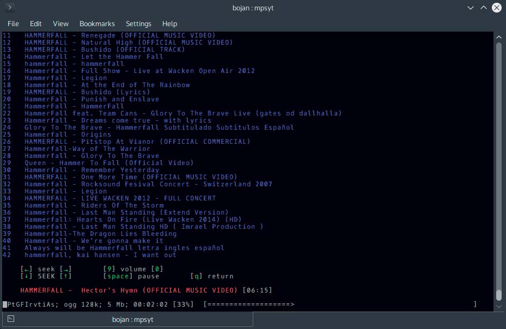This screenshot has width=506, height=329.
Task: Click the text progress bar of the track
Action: point(340,304)
